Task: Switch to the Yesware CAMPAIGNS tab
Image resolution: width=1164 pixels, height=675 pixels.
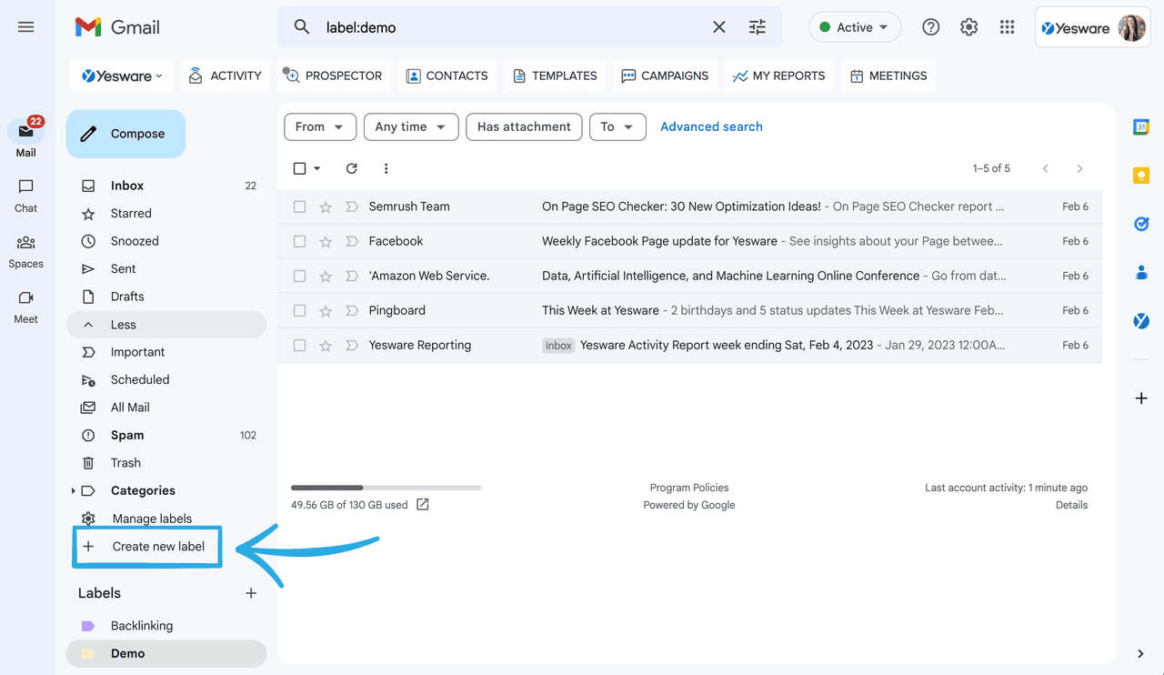Action: pyautogui.click(x=665, y=76)
